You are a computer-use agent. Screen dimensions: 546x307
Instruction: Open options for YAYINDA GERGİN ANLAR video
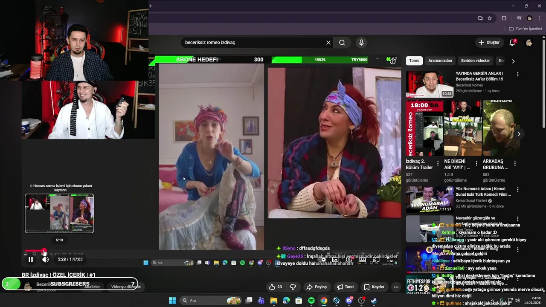(518, 74)
